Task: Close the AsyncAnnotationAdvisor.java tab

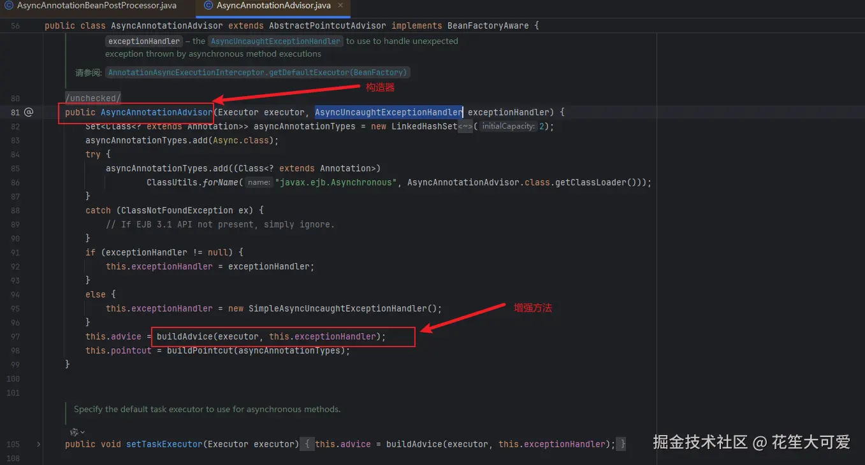Action: pyautogui.click(x=340, y=5)
